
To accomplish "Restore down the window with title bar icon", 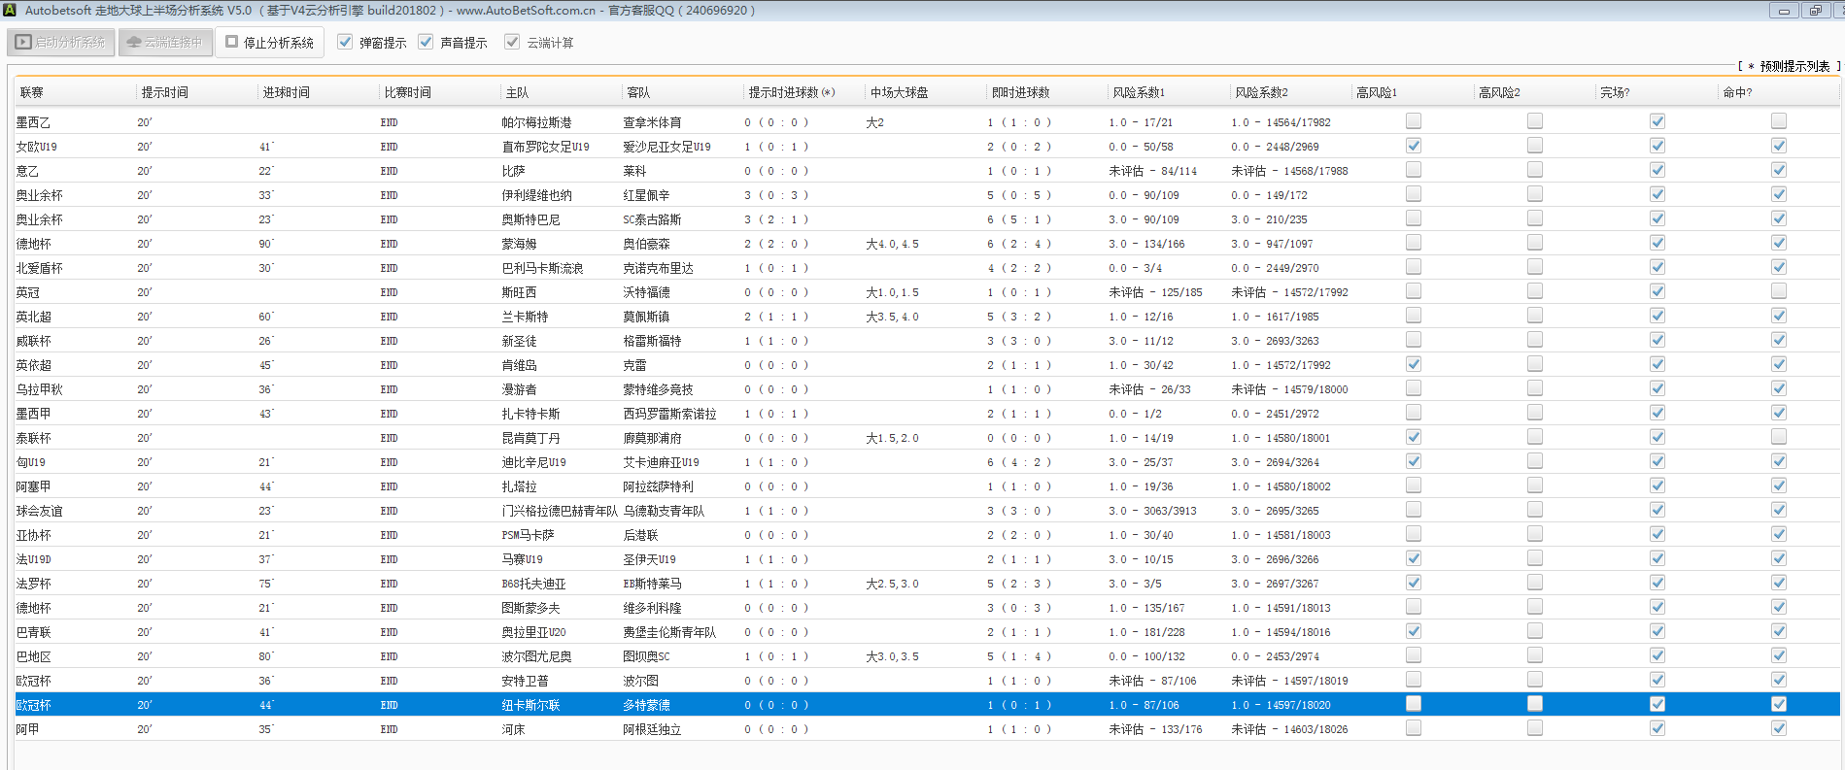I will coord(1814,11).
